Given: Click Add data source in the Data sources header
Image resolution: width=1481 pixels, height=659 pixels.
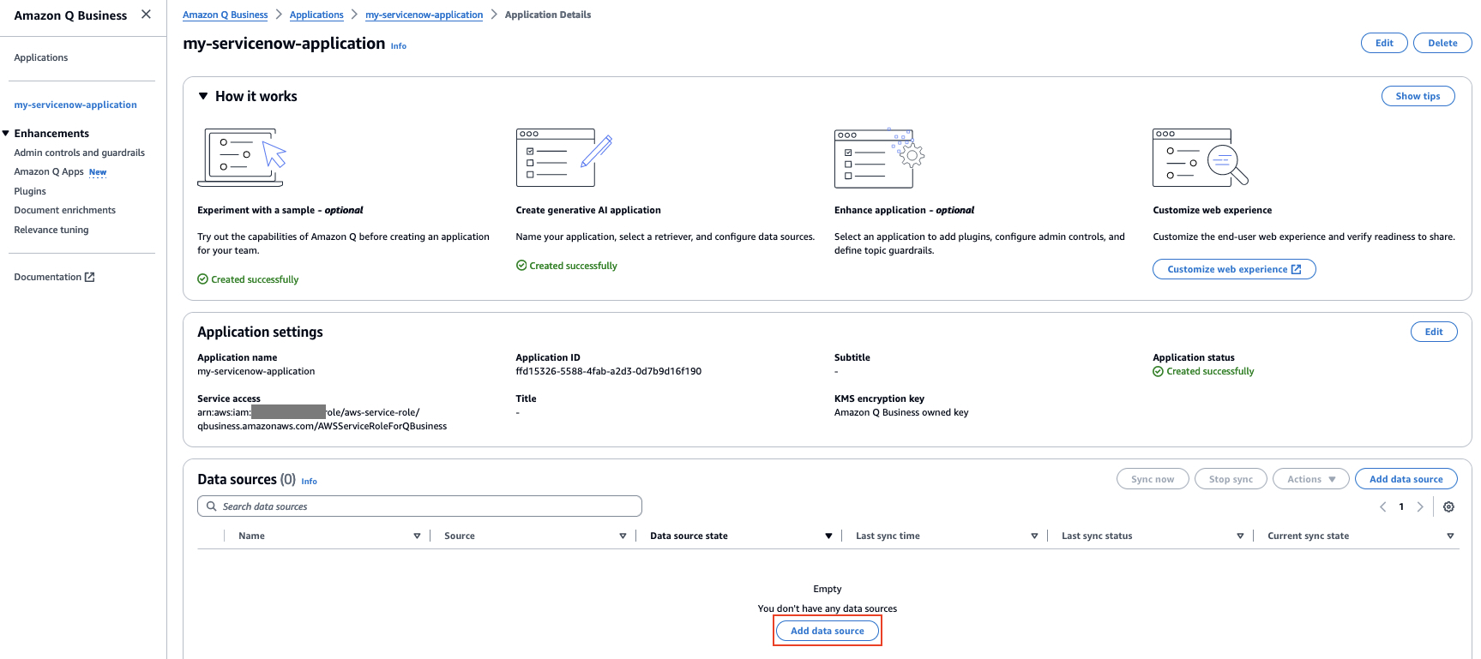Looking at the screenshot, I should pyautogui.click(x=1406, y=479).
